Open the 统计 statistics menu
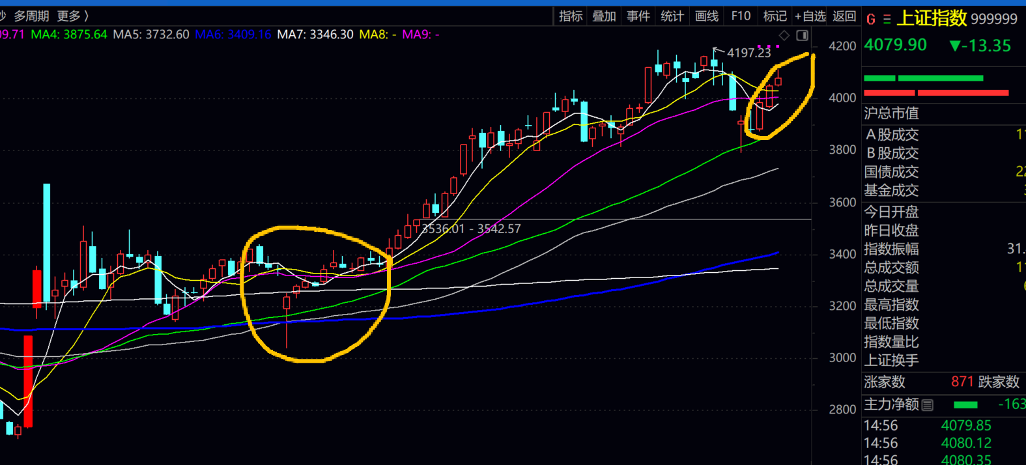Screen dimensions: 1026x465 tap(672, 16)
